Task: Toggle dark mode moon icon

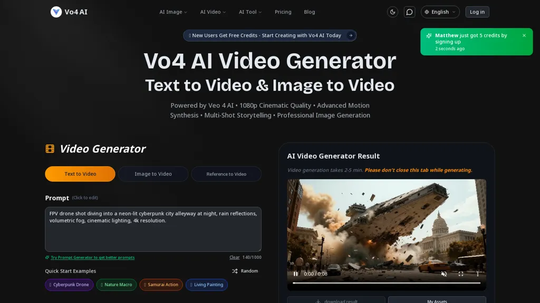Action: pyautogui.click(x=392, y=12)
